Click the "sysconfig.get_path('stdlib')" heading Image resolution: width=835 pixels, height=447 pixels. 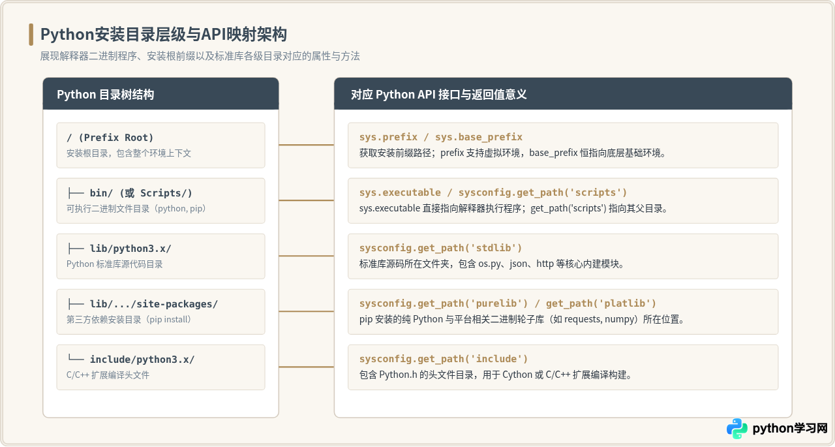[x=441, y=248]
